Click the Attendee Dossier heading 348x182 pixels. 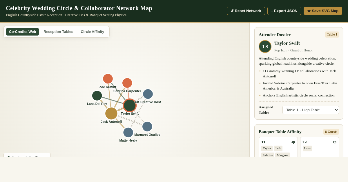tap(275, 35)
